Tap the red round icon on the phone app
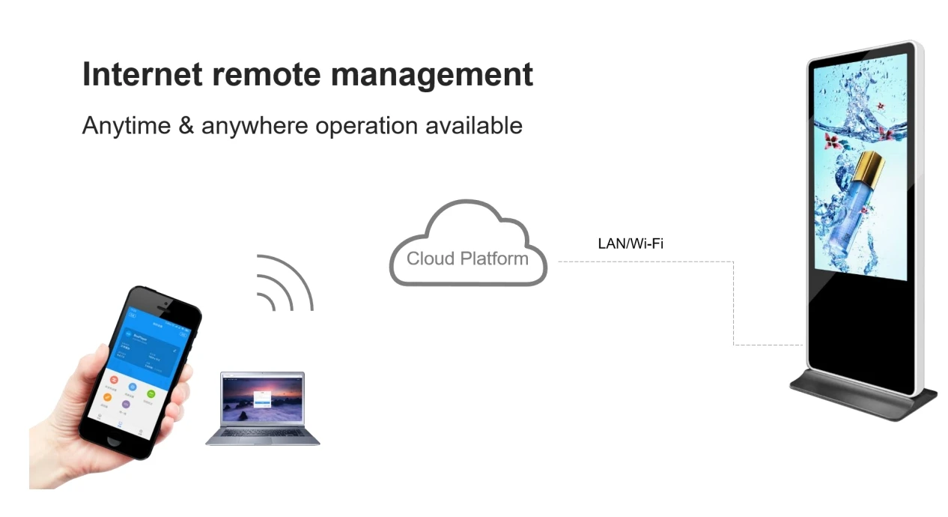 [x=115, y=380]
